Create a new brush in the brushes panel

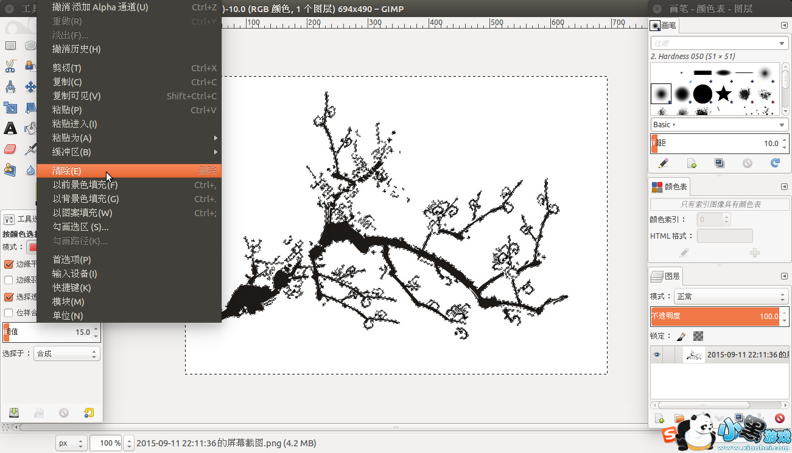click(692, 163)
